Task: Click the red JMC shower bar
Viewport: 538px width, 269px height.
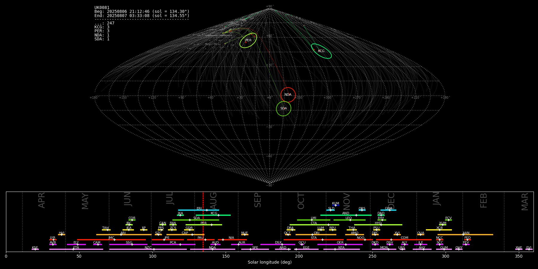Action: click(111, 239)
